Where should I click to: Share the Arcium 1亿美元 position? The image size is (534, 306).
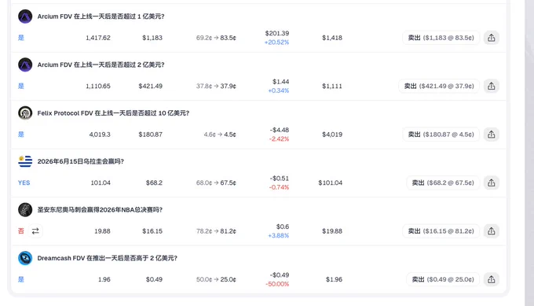[491, 38]
